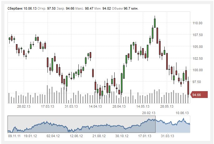Click the Мин. 94.02 low value
214x144 pixels.
(x=103, y=8)
